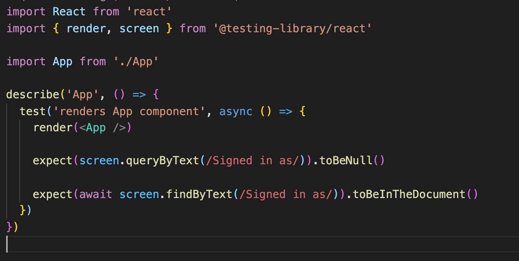Viewport: 519px width, 261px height.
Task: Select the 'App' identifier in the import statement
Action: 62,61
